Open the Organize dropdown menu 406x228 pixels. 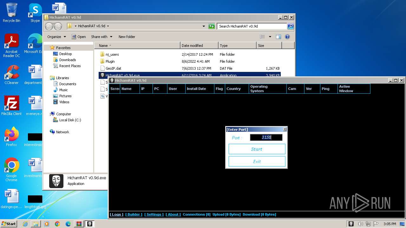56,37
